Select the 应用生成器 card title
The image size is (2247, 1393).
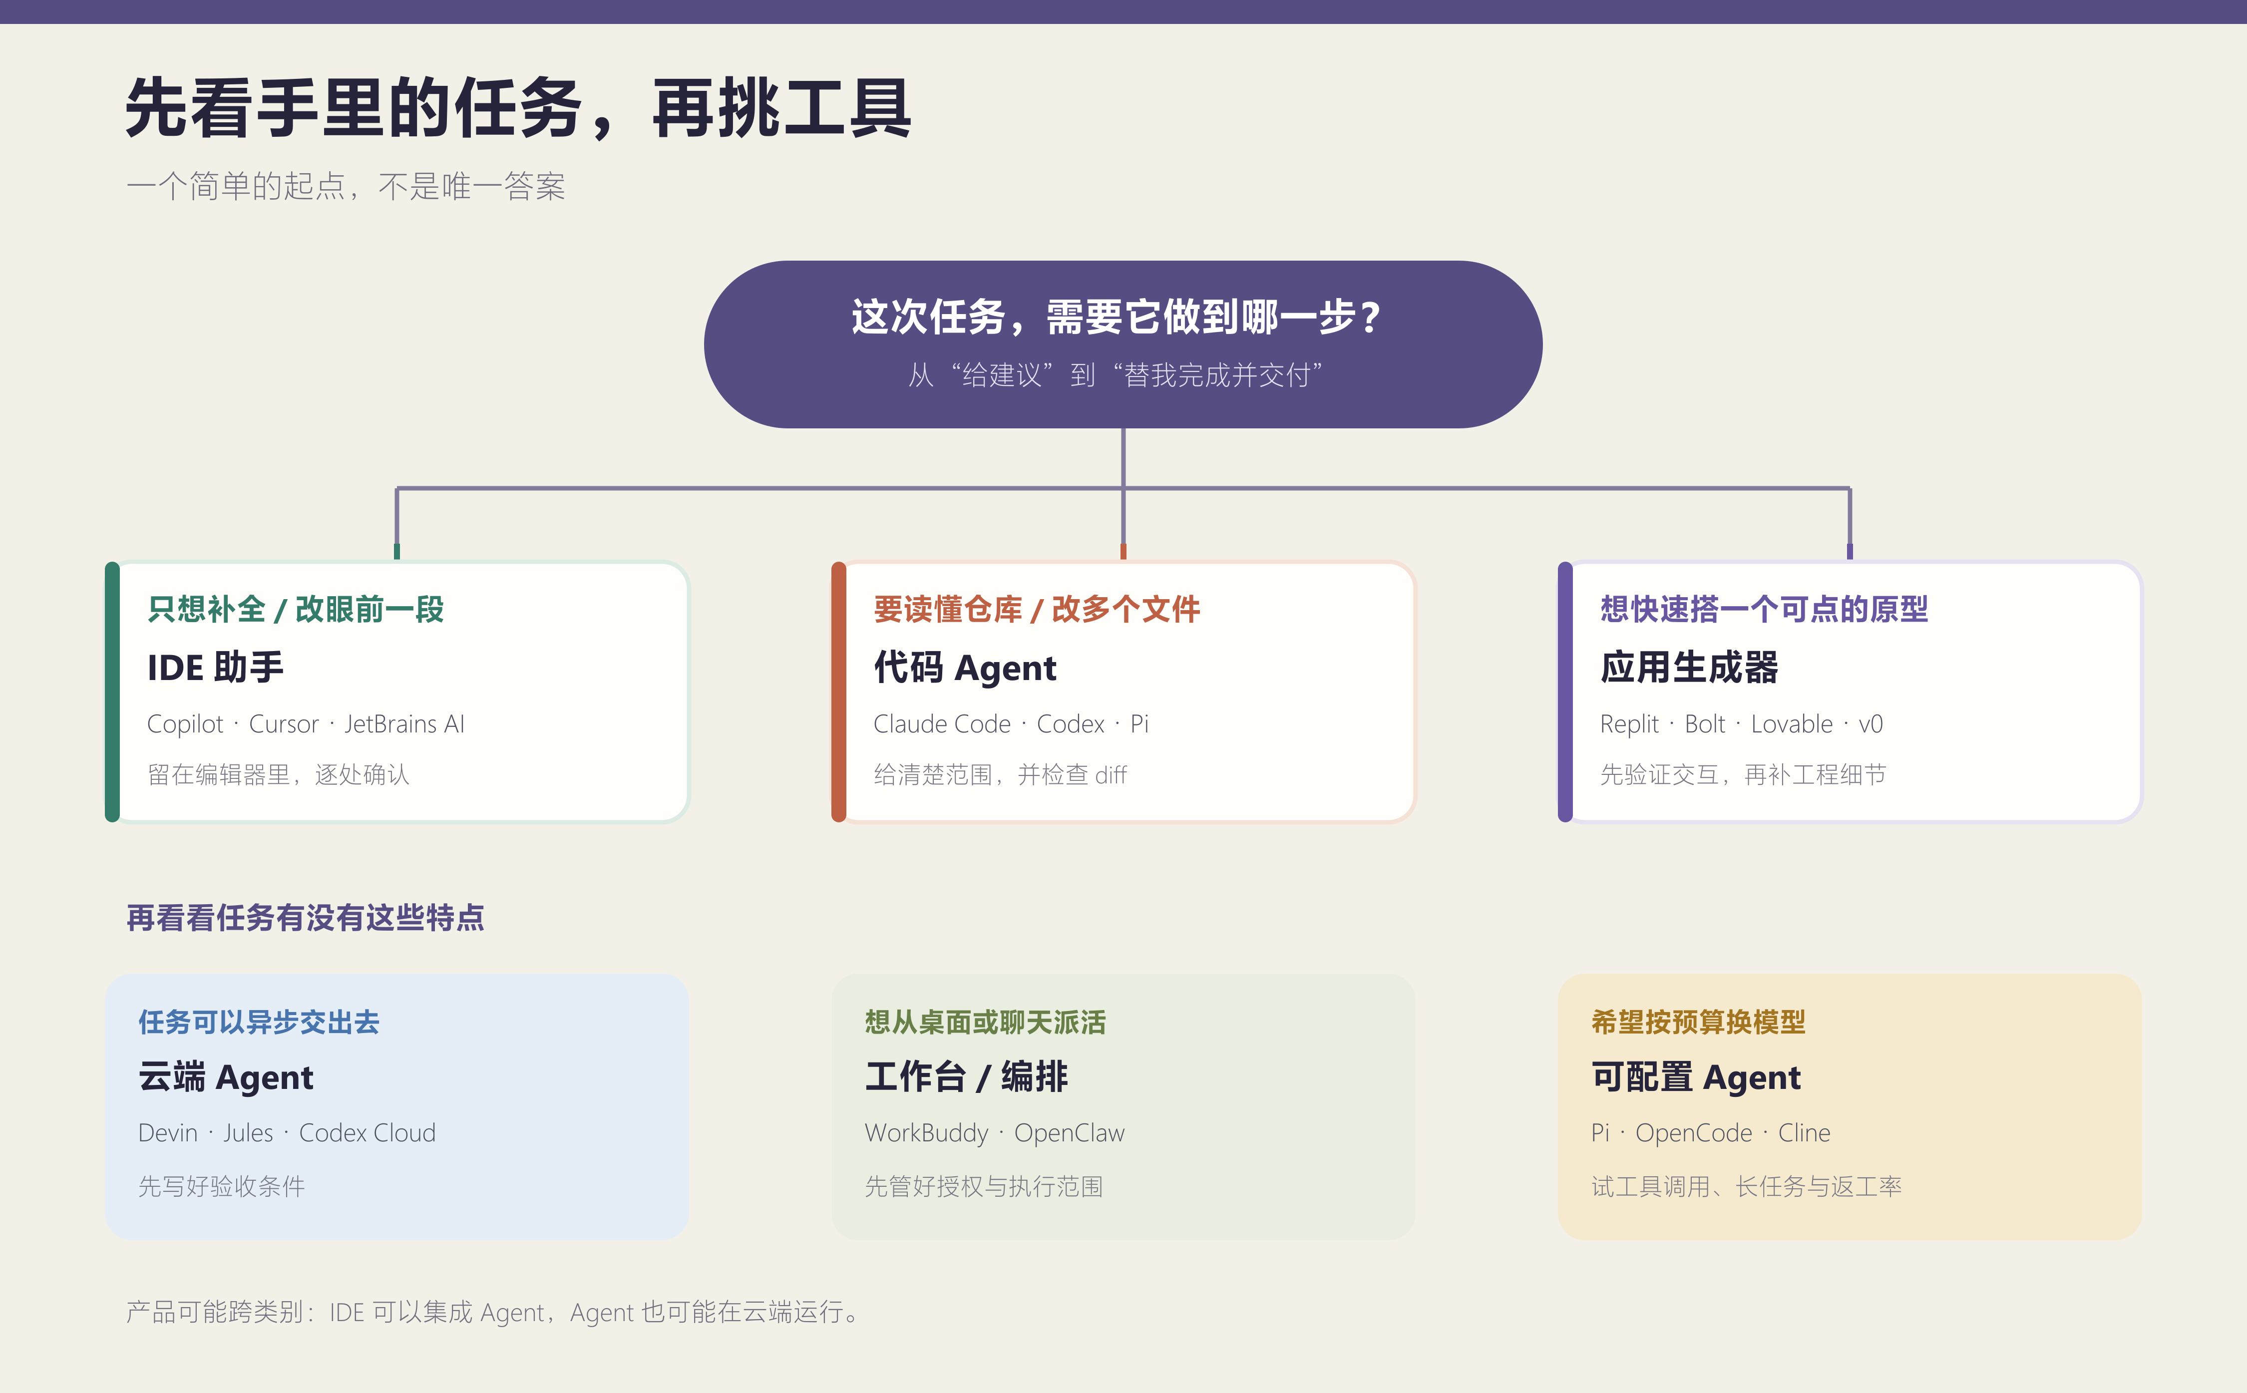(1689, 667)
